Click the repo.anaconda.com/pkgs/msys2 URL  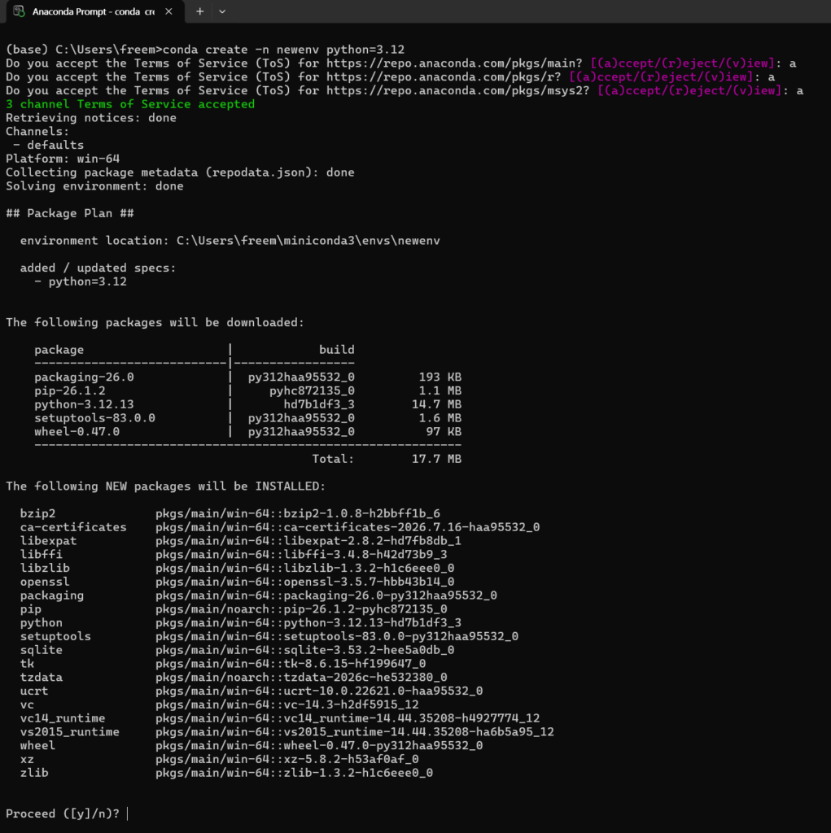457,91
